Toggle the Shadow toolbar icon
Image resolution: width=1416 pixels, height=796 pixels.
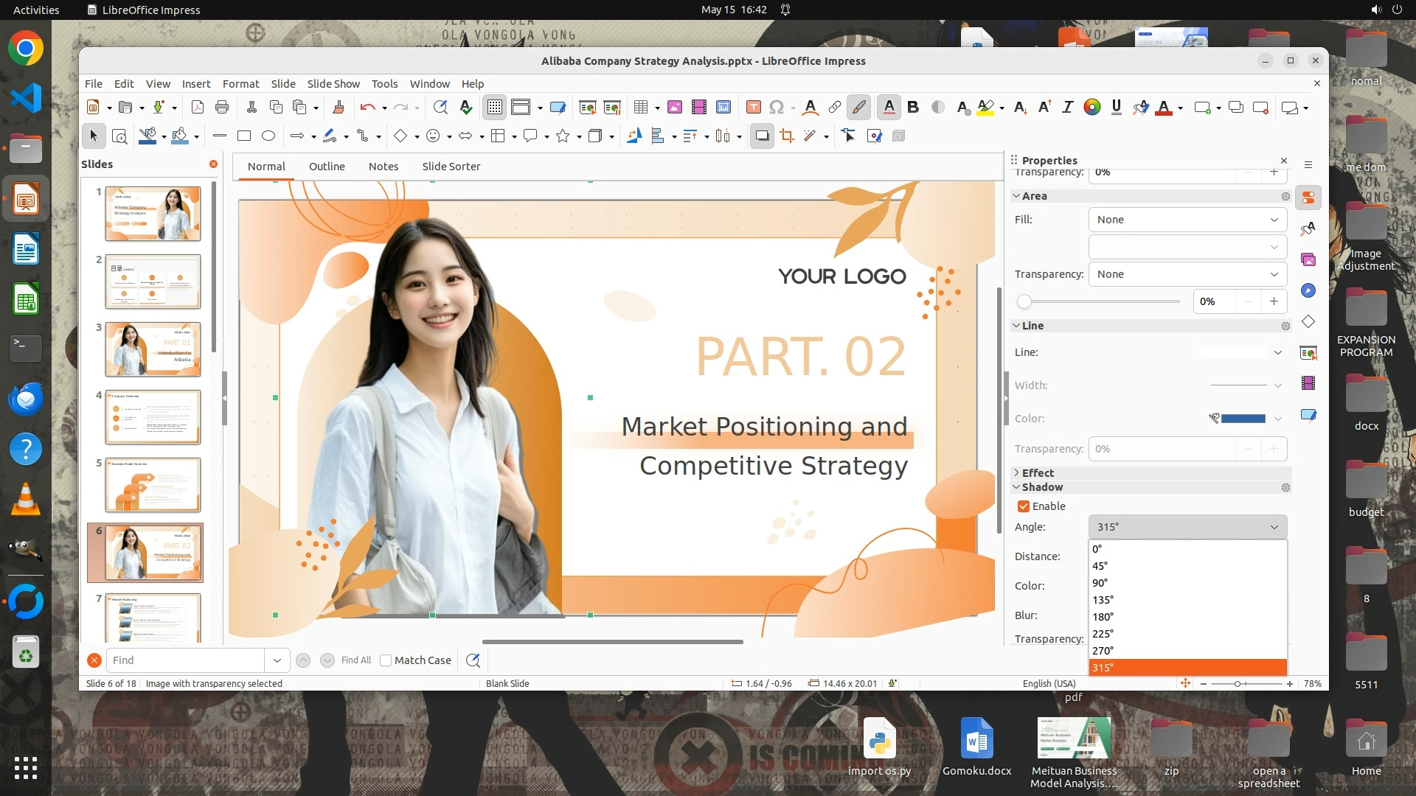(x=762, y=136)
